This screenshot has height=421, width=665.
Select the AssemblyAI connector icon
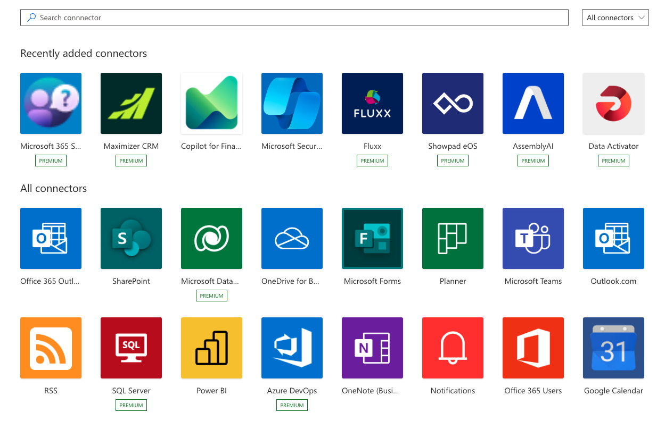click(533, 103)
